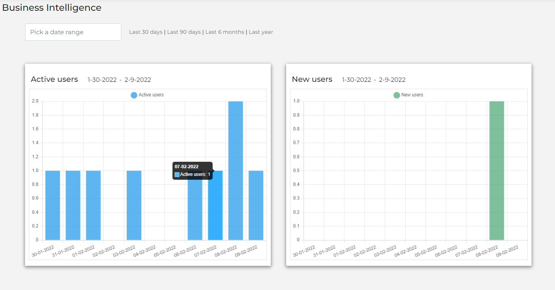Toggle New users legend circle
The height and width of the screenshot is (290, 555).
[396, 95]
